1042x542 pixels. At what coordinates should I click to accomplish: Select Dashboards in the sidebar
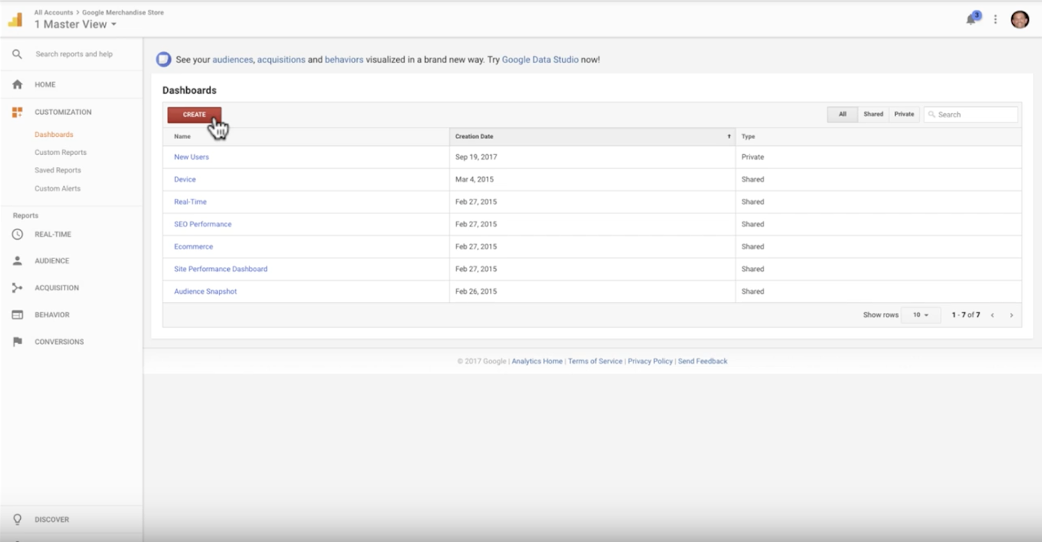click(x=53, y=135)
